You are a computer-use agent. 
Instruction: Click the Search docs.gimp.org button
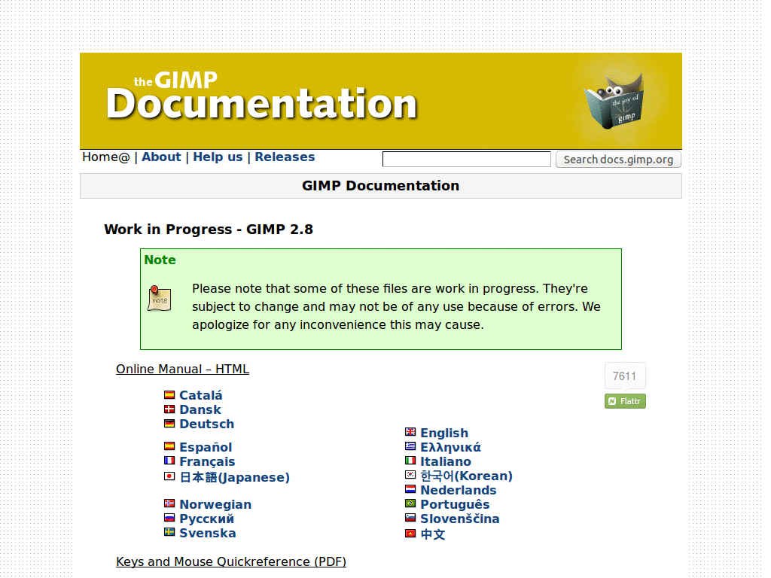[x=618, y=160]
